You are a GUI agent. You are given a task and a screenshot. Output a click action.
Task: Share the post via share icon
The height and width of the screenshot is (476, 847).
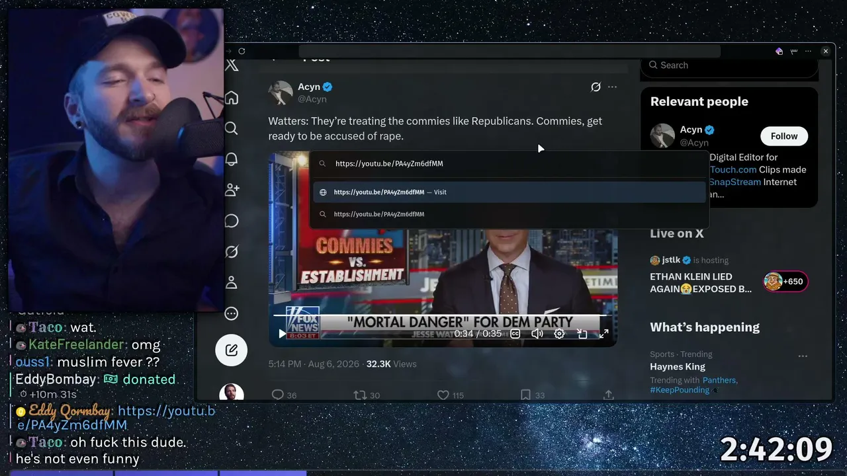[x=608, y=395]
